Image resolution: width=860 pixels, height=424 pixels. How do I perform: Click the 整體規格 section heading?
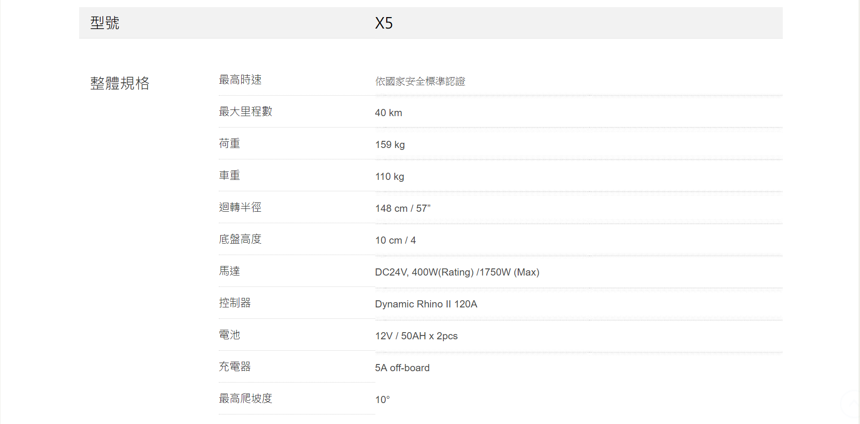point(120,83)
